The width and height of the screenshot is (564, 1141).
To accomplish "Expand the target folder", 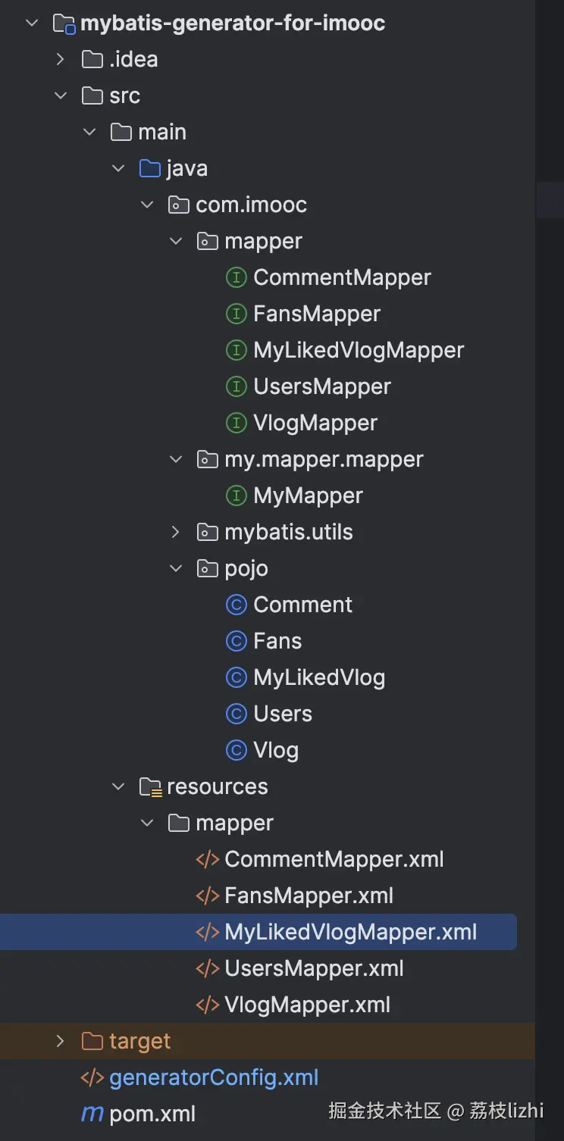I will (x=61, y=1041).
